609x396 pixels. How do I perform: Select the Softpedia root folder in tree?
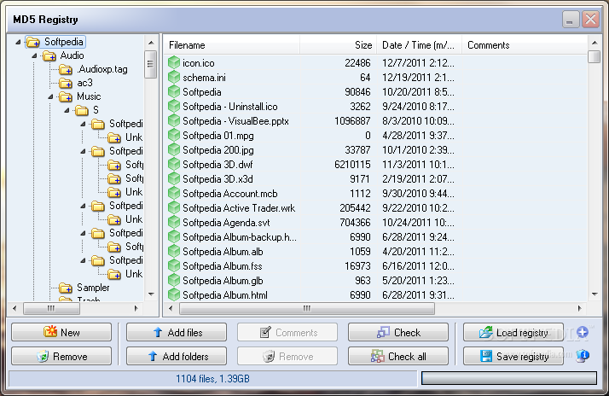63,42
